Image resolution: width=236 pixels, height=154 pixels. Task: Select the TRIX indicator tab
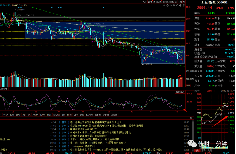(x=49, y=115)
